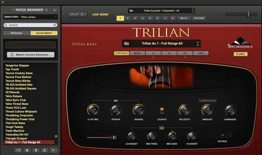Open the ARP tab
This screenshot has width=262, height=155.
(x=201, y=53)
